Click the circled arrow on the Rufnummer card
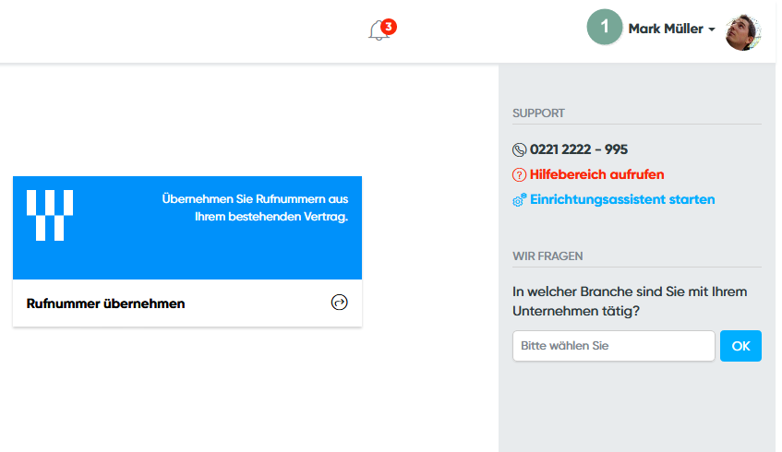 pos(339,303)
